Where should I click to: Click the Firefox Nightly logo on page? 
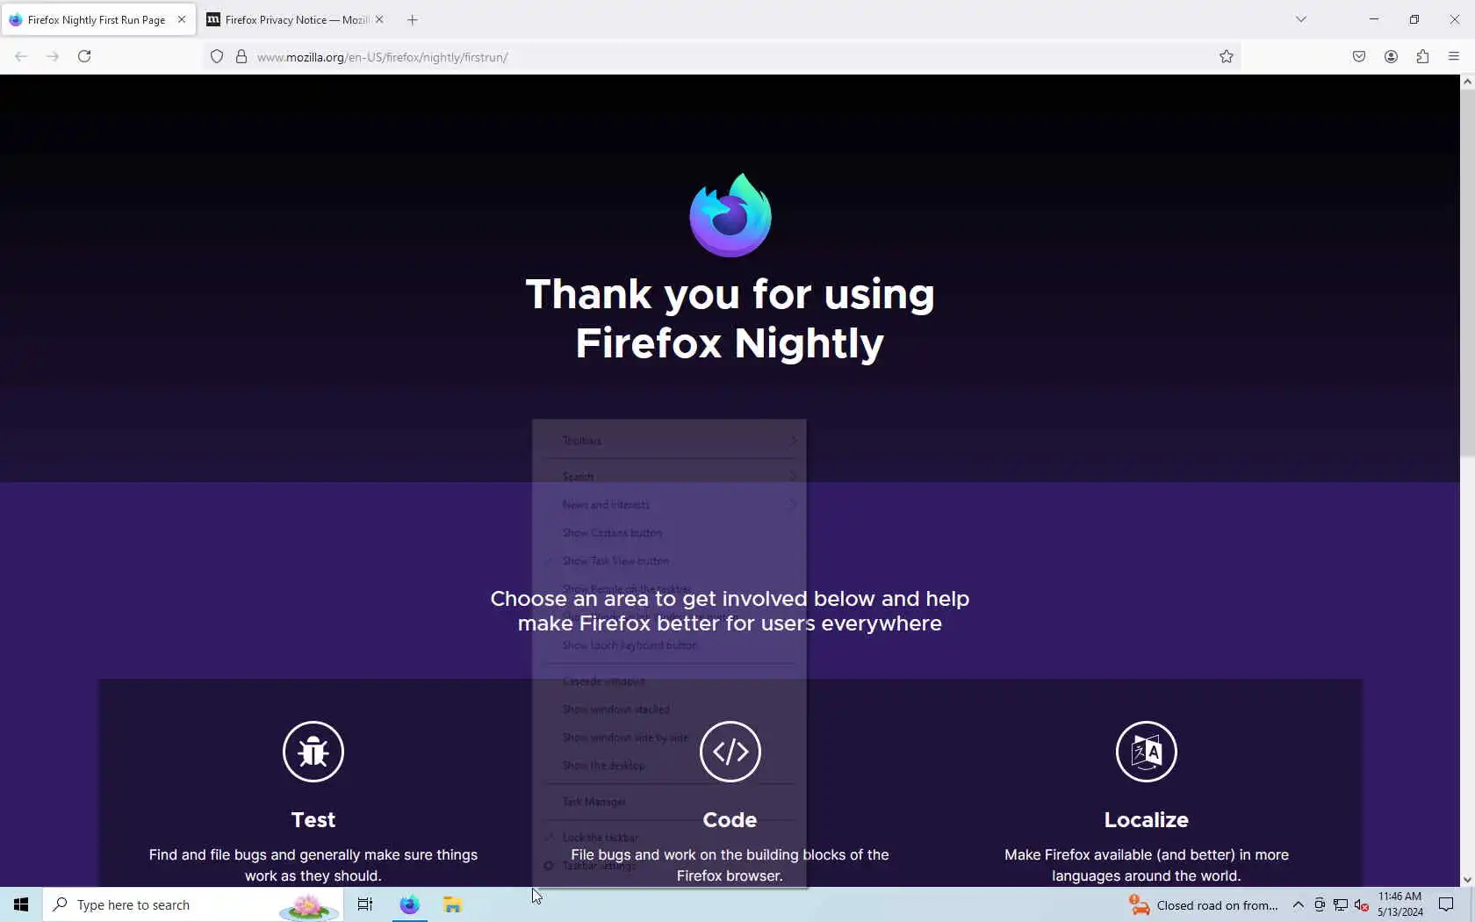(730, 215)
